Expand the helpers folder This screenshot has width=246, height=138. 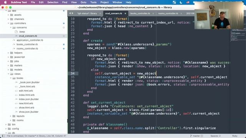pos(8,53)
